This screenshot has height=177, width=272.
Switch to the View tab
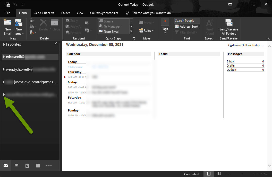tap(80, 13)
